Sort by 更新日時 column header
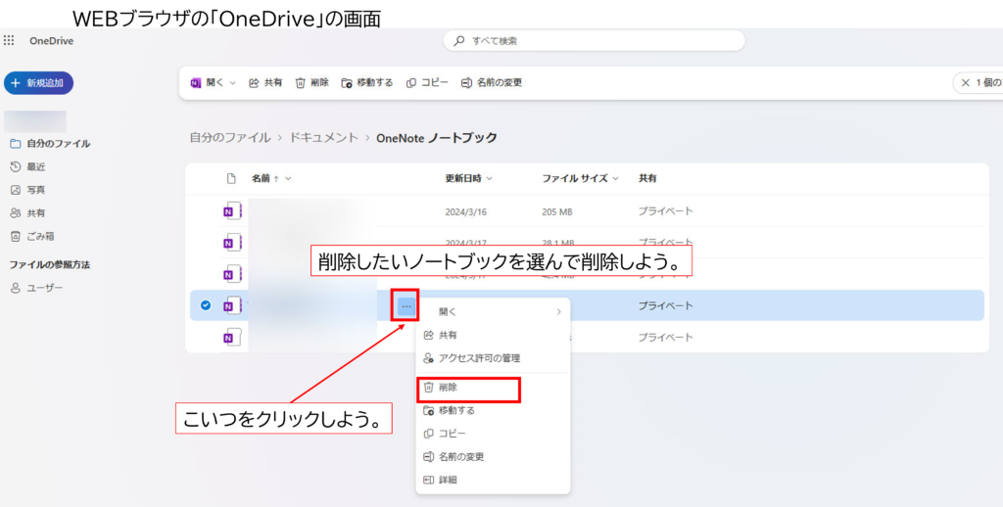The image size is (1003, 507). coord(469,178)
